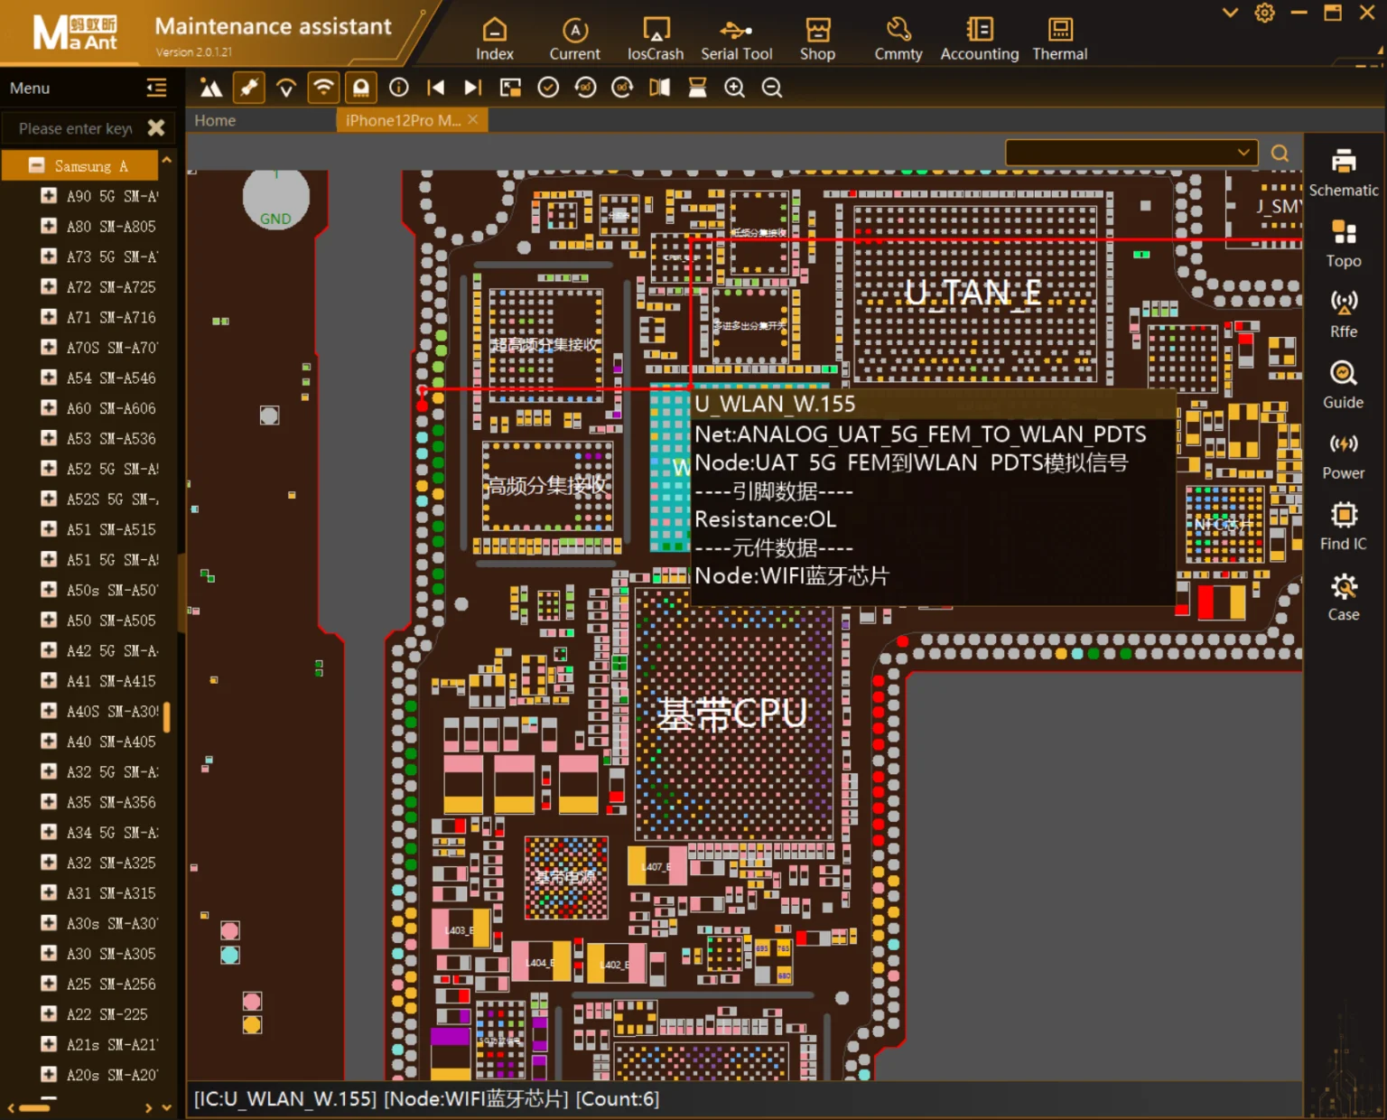Click the zoom in magnifier icon
The width and height of the screenshot is (1387, 1120).
click(x=734, y=88)
